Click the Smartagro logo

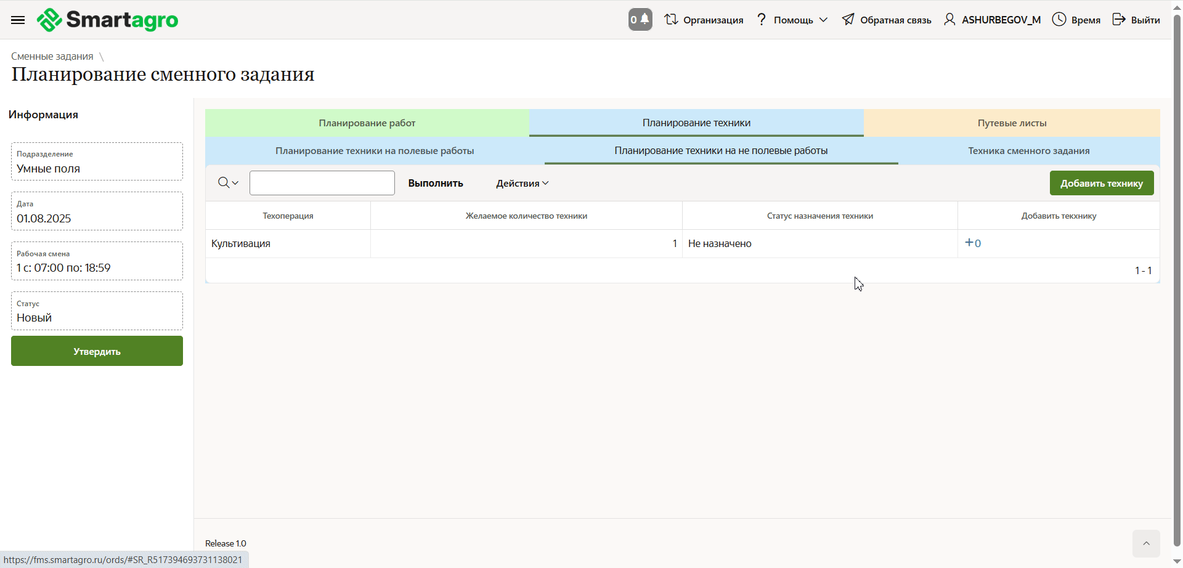(x=108, y=20)
